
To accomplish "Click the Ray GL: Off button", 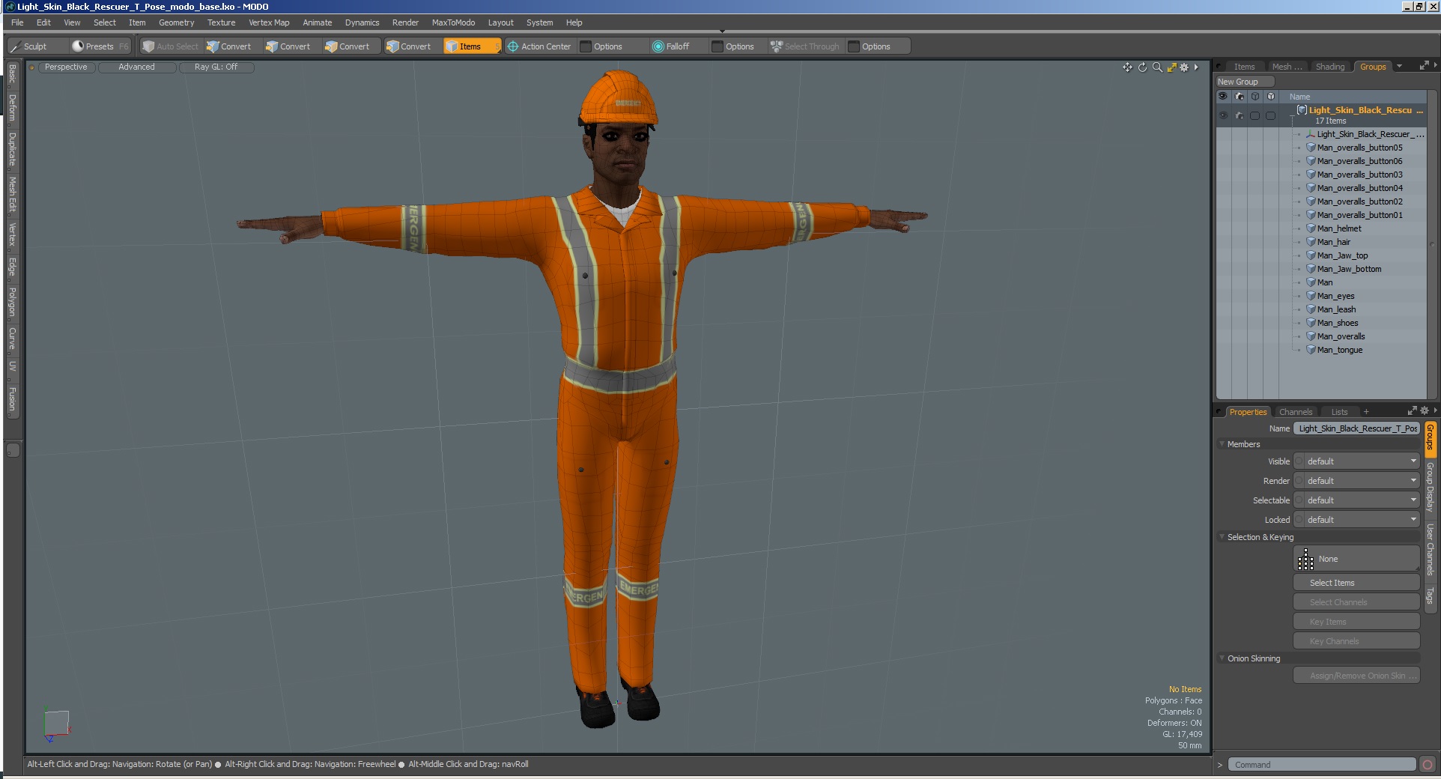I will point(216,67).
